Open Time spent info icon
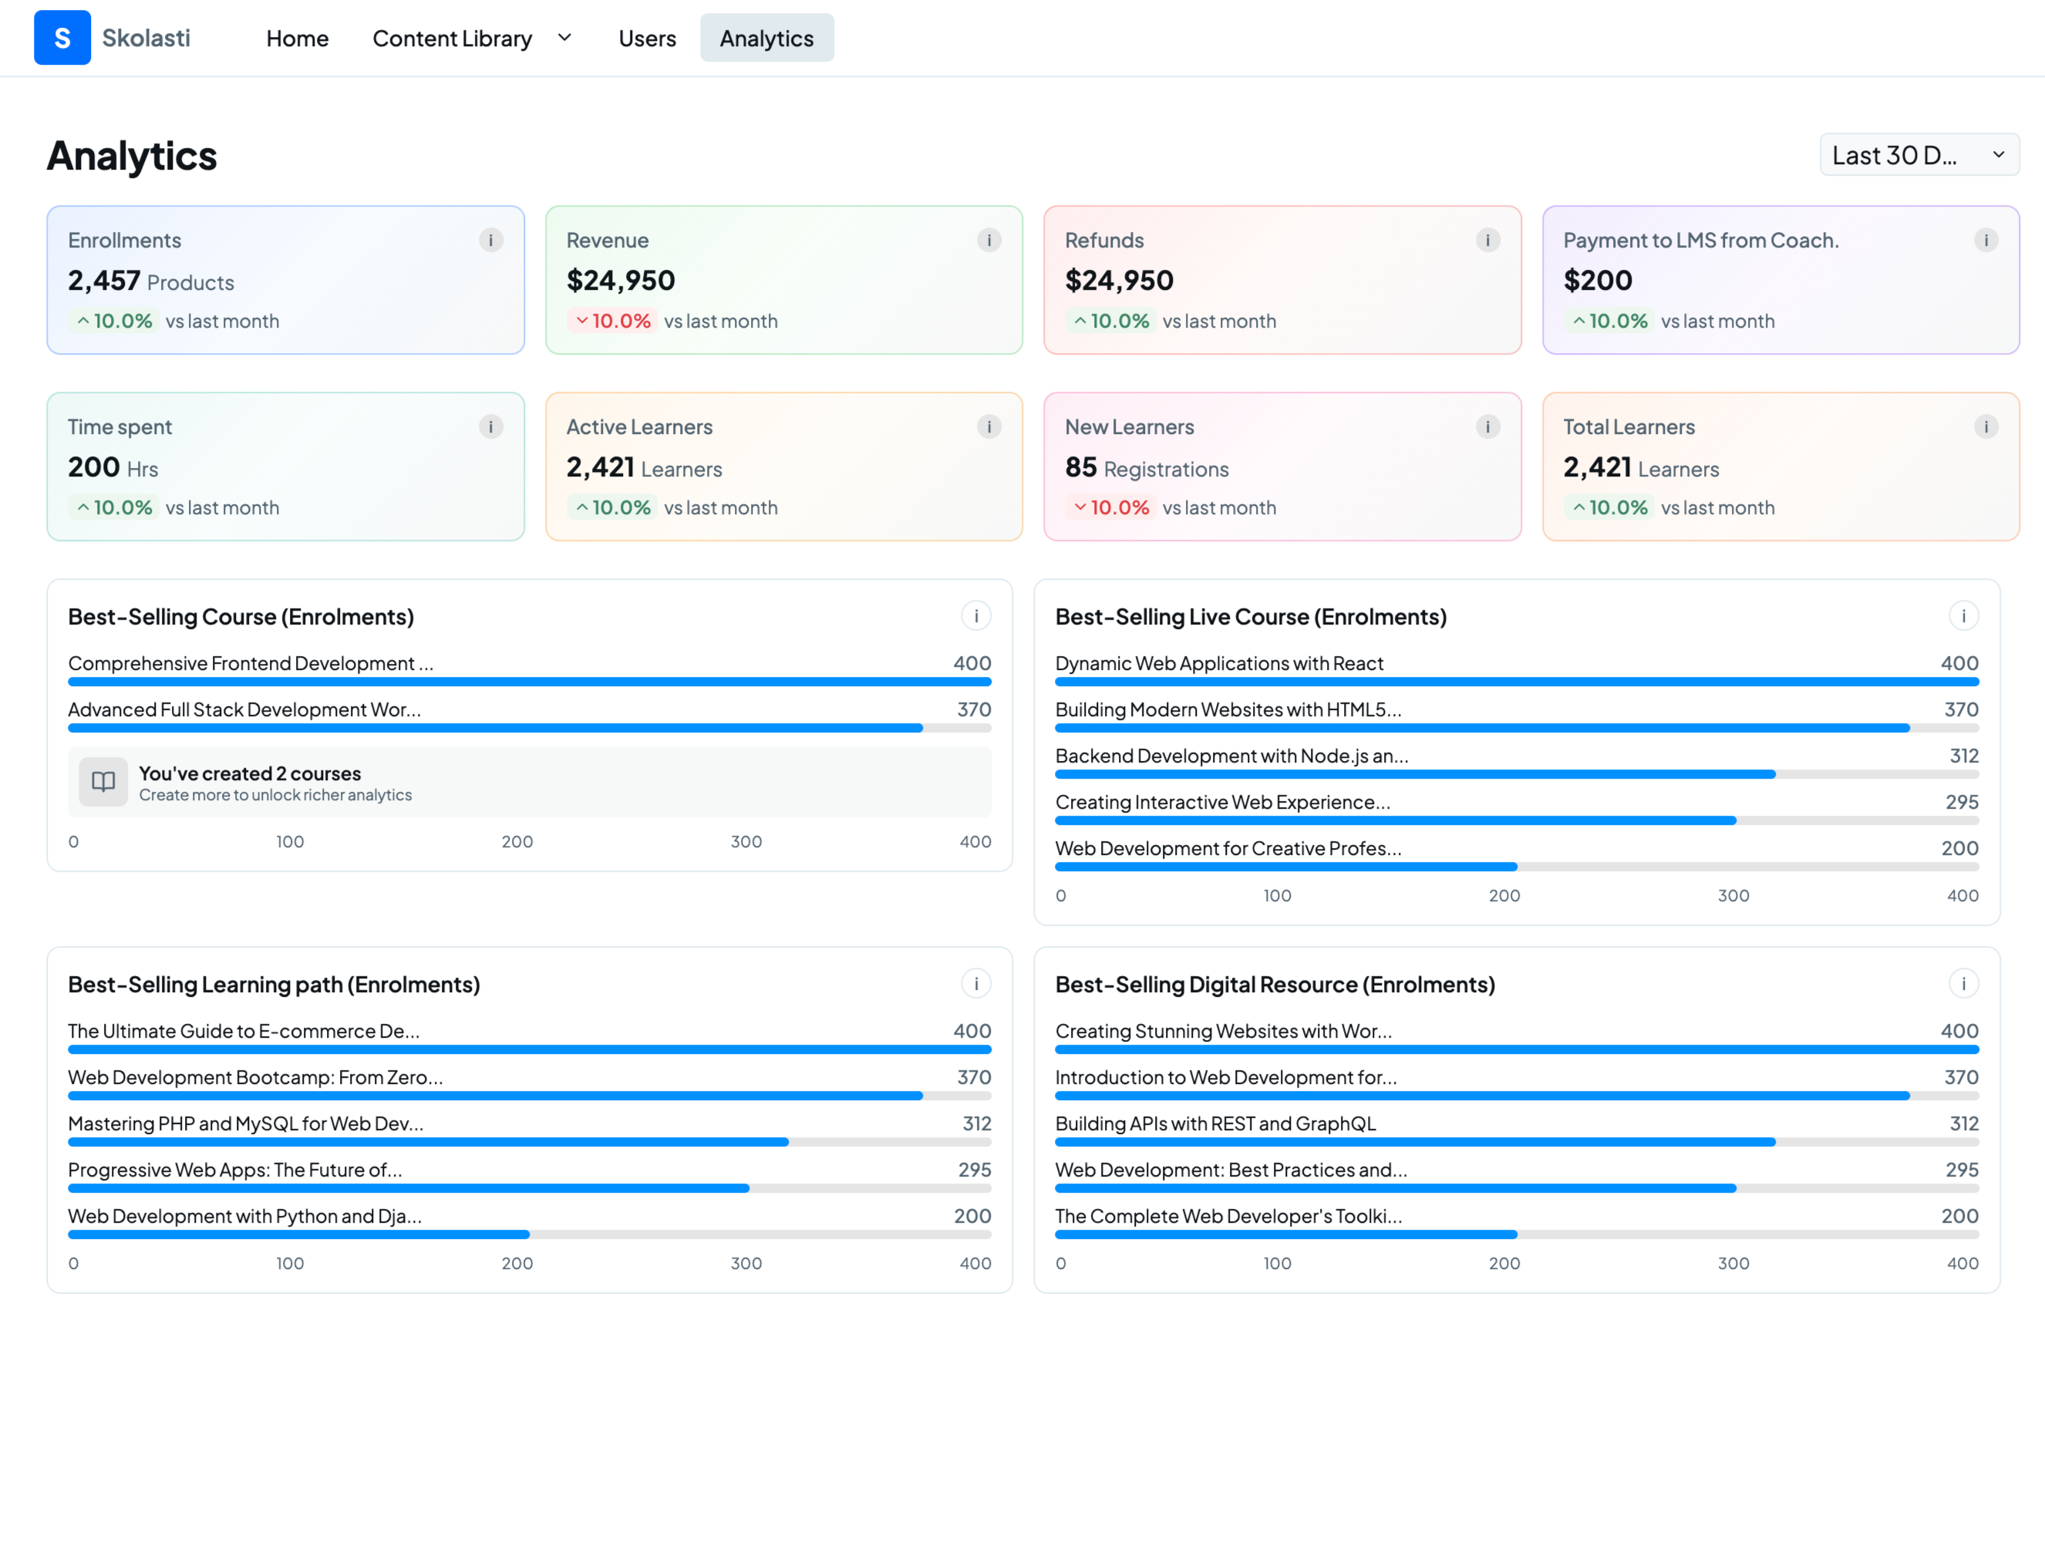The width and height of the screenshot is (2045, 1542). click(x=491, y=427)
